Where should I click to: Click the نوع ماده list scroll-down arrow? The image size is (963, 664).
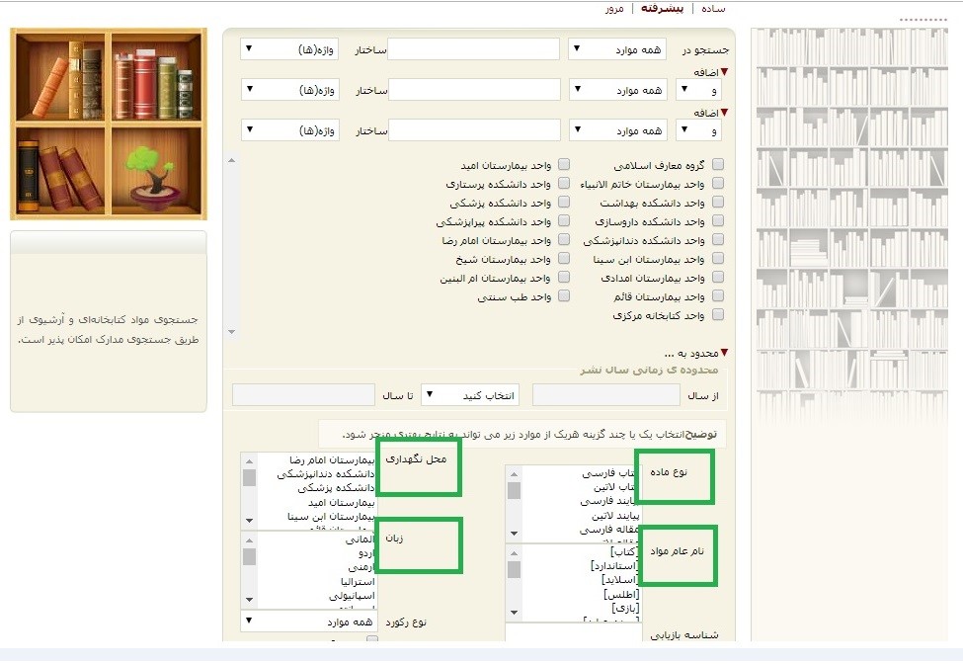coord(514,534)
